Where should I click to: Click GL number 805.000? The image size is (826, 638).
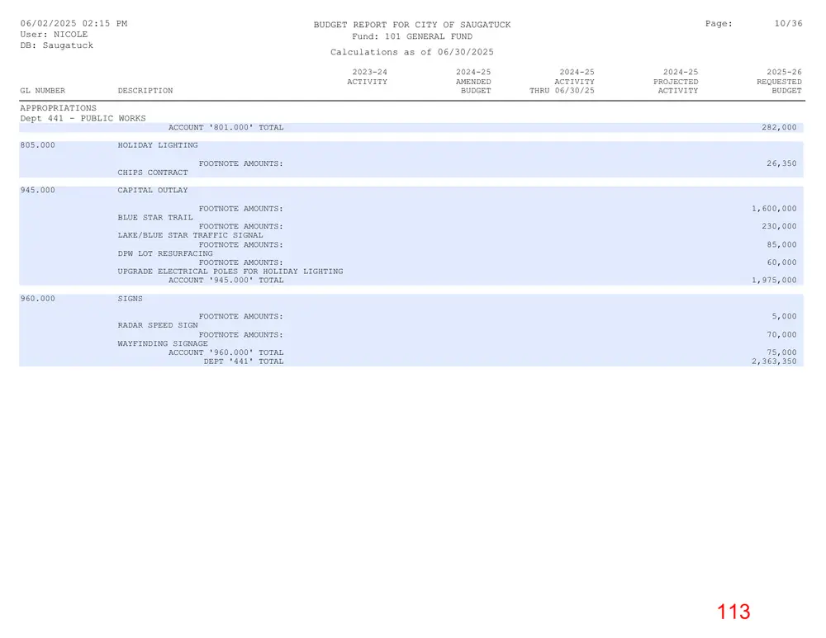37,145
